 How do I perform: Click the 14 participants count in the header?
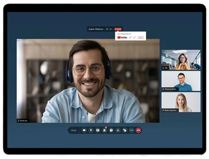tap(109, 29)
